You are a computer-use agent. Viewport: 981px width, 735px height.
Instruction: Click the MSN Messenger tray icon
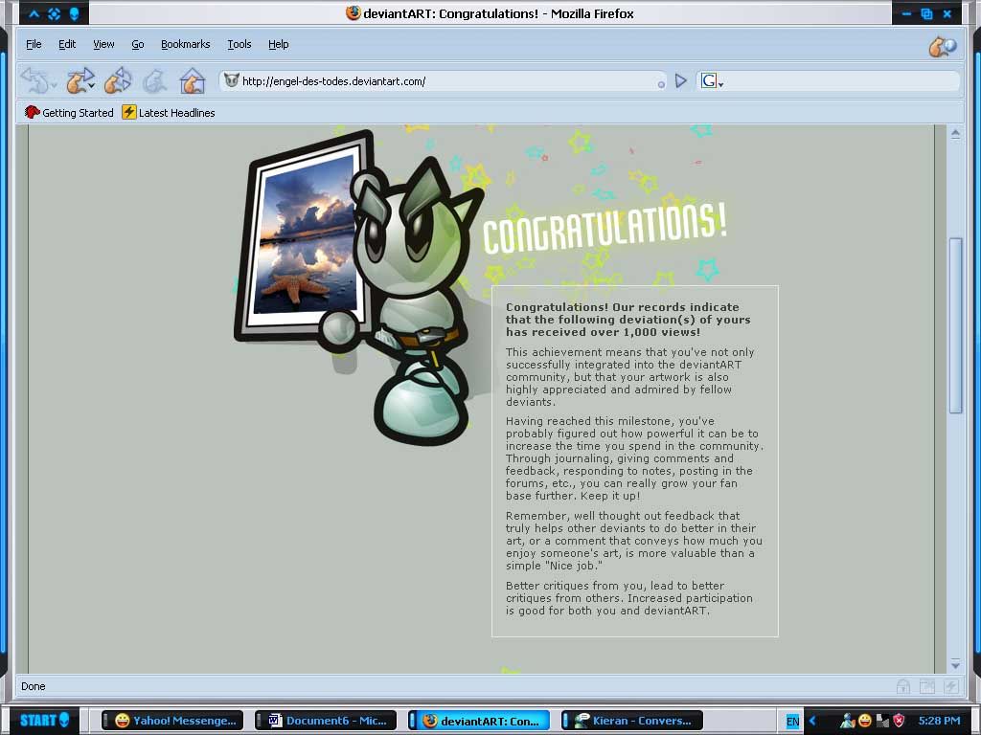click(847, 722)
